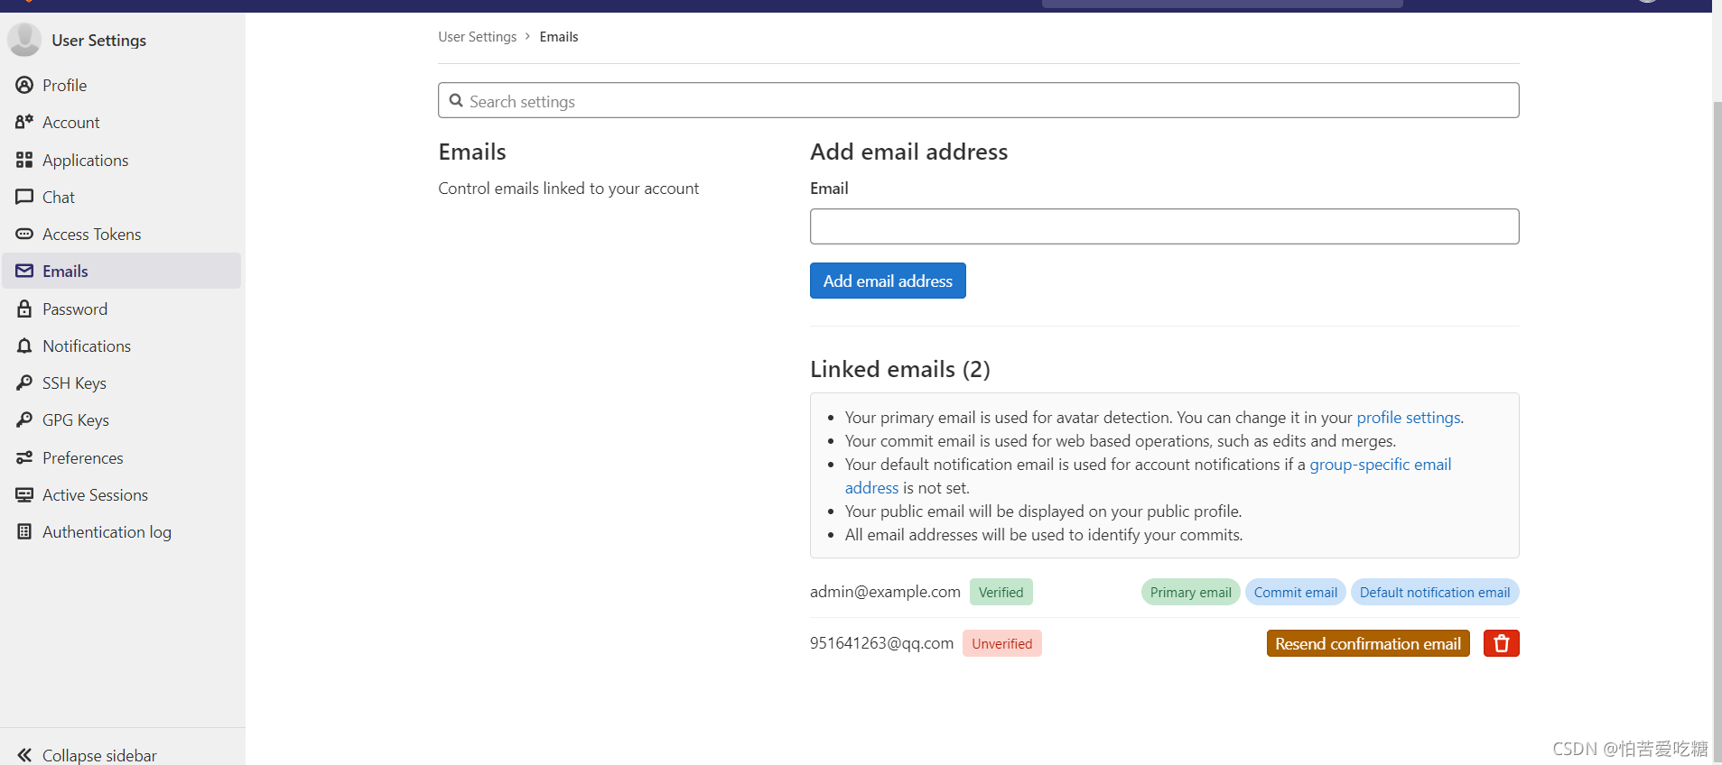
Task: Click the Chat bubble icon
Action: [24, 197]
